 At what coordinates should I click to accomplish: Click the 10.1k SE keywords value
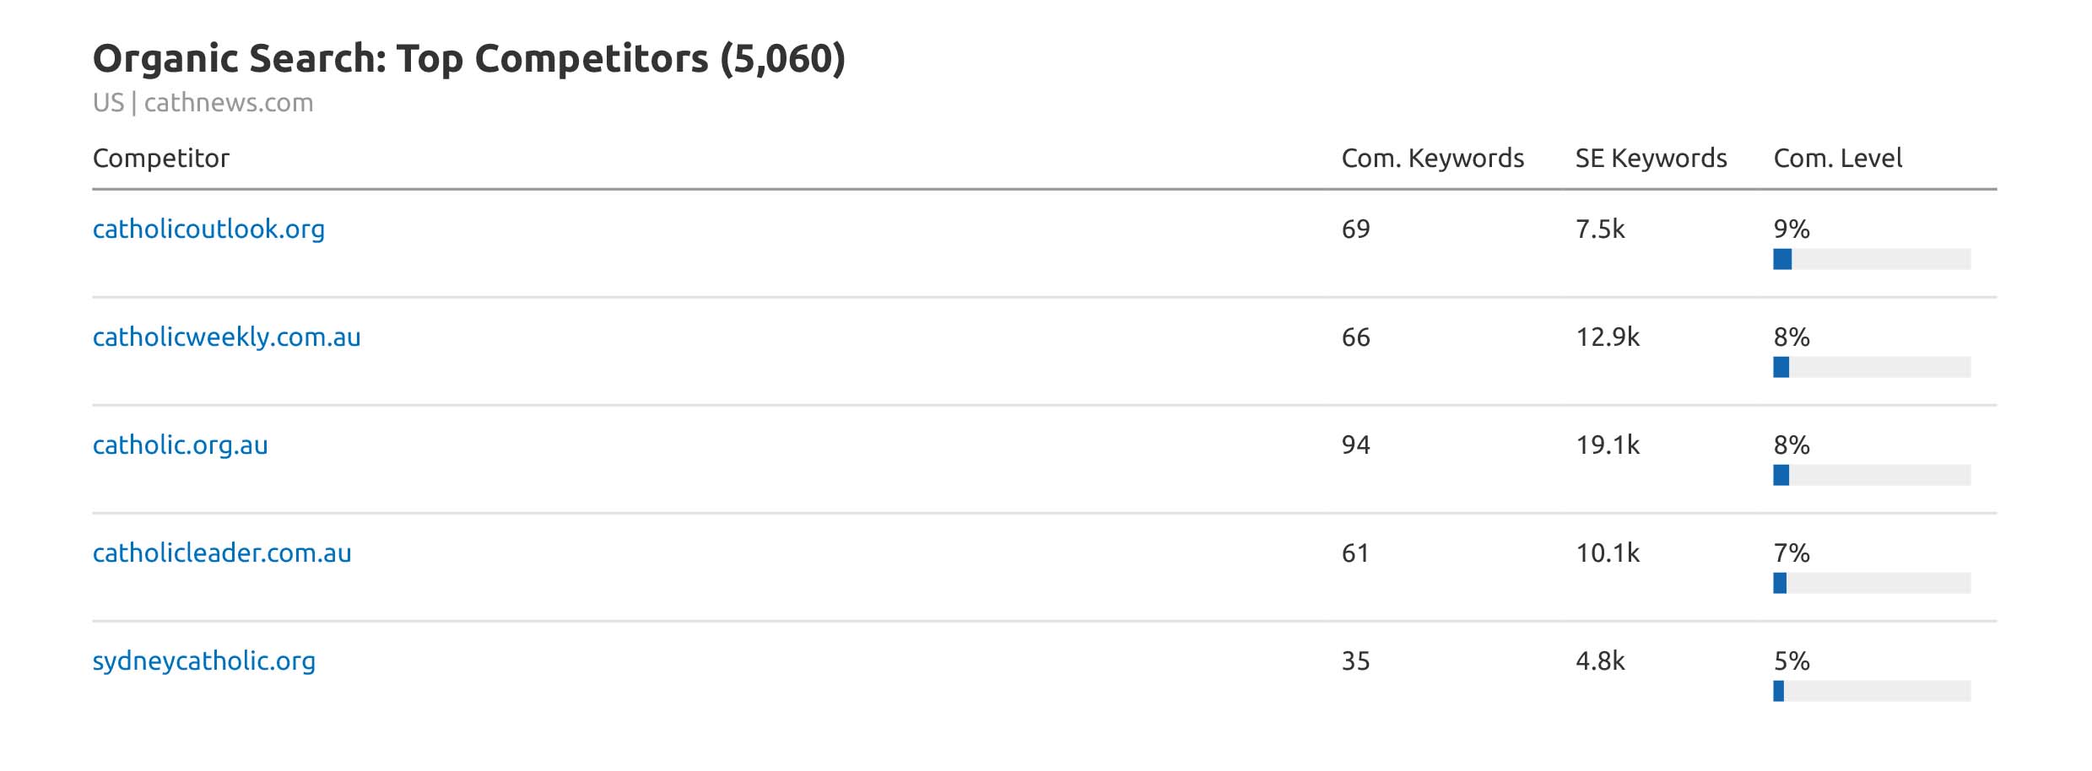point(1607,553)
